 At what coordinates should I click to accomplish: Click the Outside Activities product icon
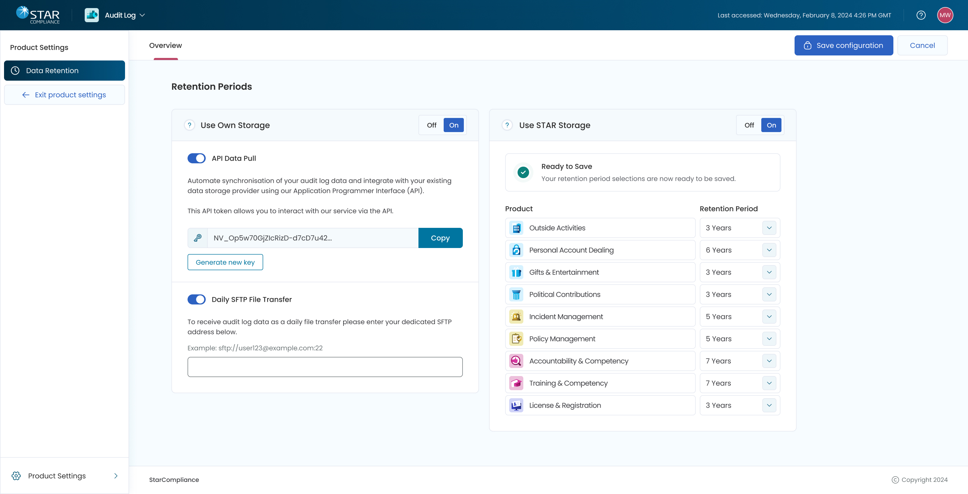point(516,228)
